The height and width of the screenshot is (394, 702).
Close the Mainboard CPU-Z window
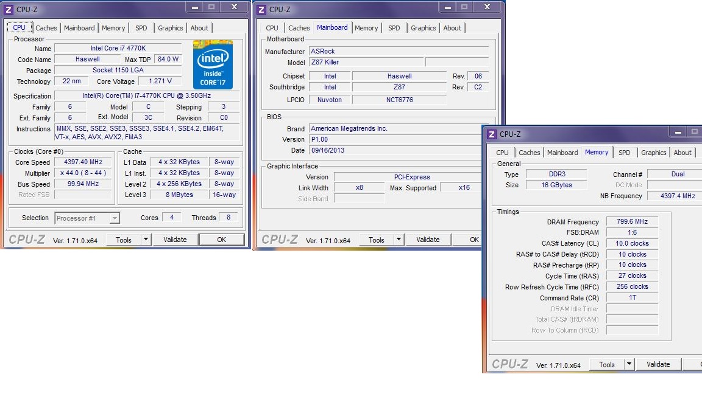click(487, 7)
